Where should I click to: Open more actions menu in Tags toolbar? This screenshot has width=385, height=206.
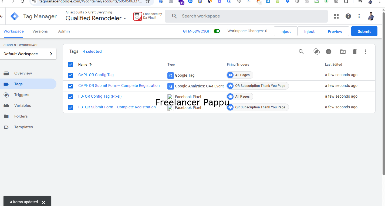click(x=366, y=52)
